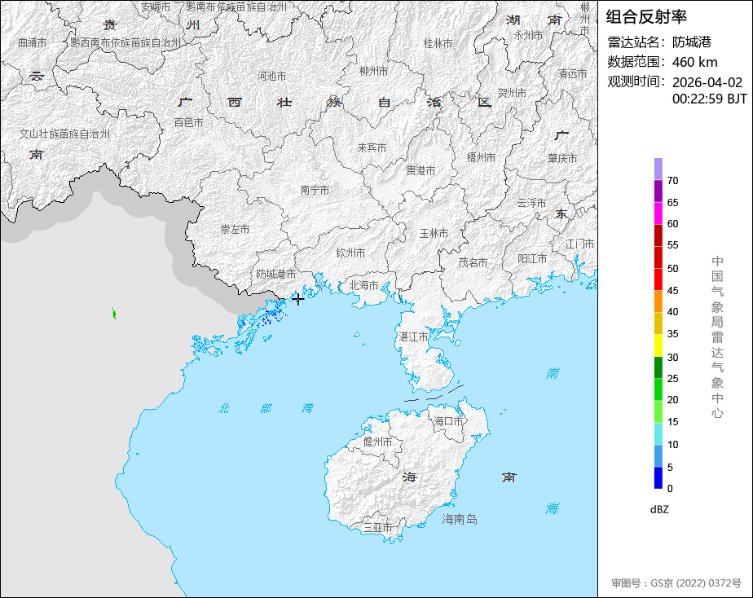Click the 永州市 map label

coord(528,36)
